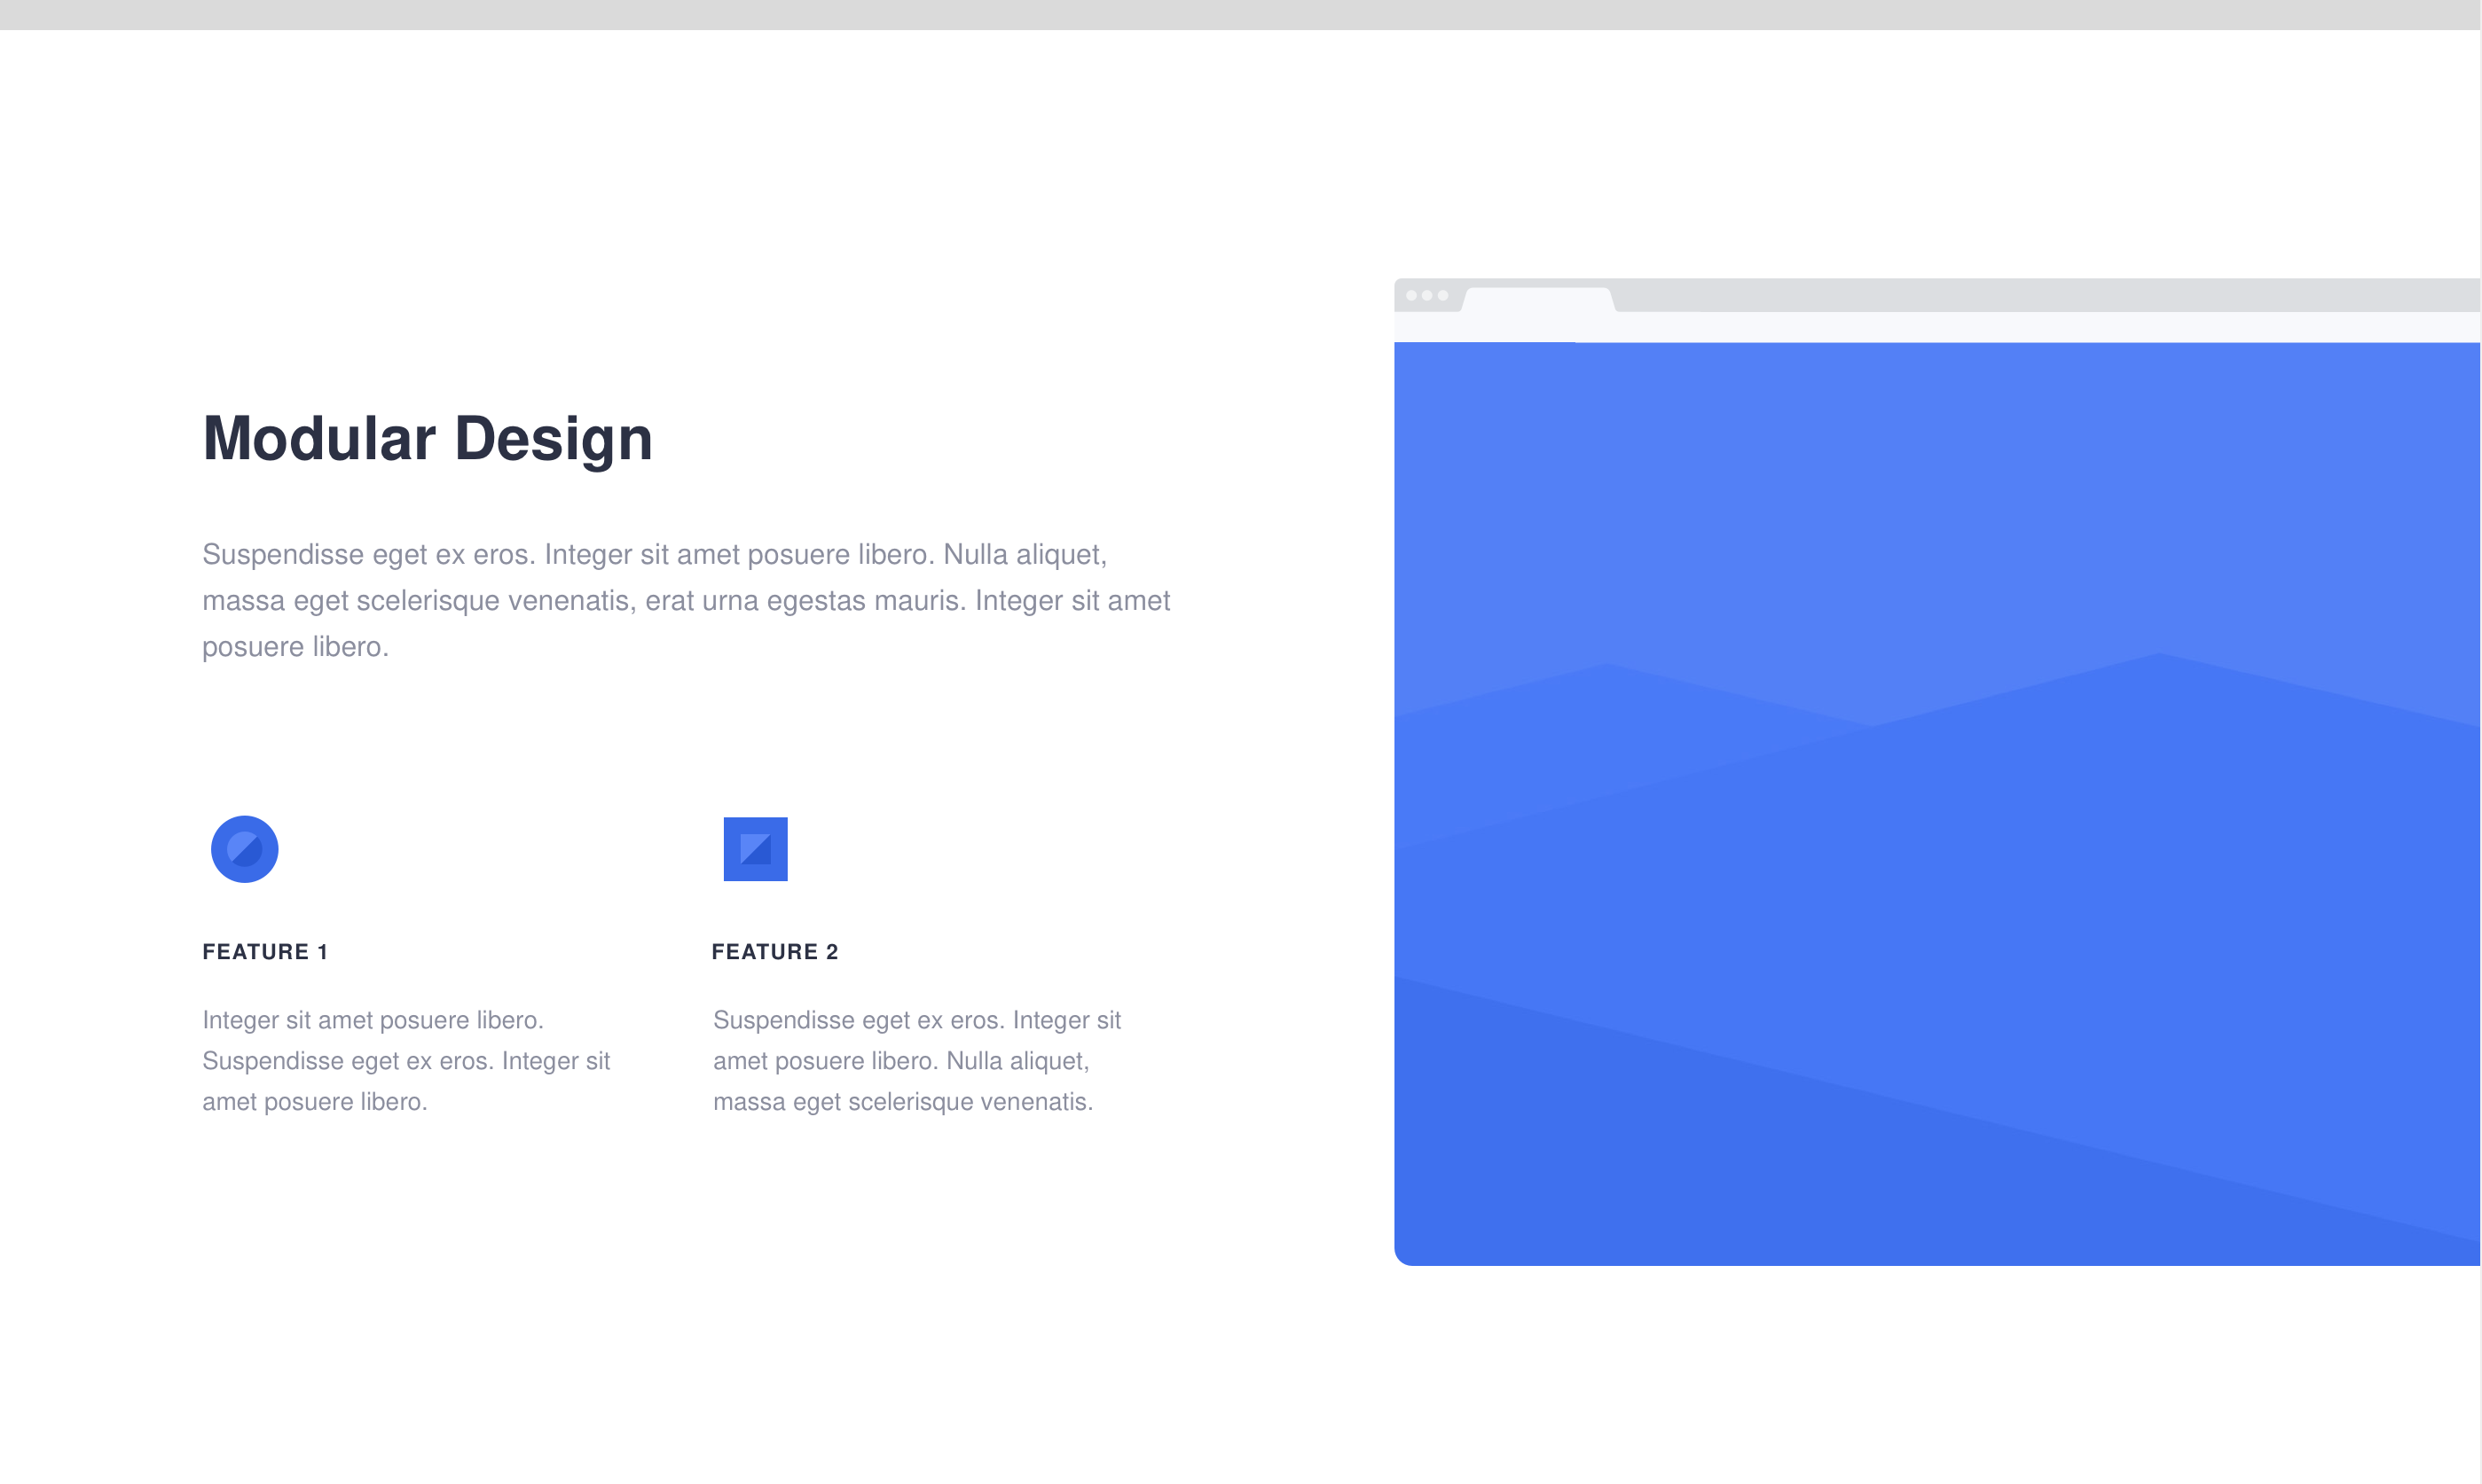
Task: Click the middle dot in mockup browser
Action: pos(1427,295)
